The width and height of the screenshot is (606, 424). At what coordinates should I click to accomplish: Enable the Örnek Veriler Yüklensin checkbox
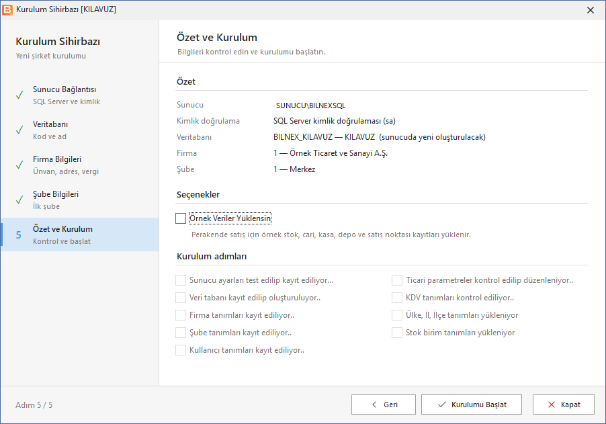(x=181, y=218)
